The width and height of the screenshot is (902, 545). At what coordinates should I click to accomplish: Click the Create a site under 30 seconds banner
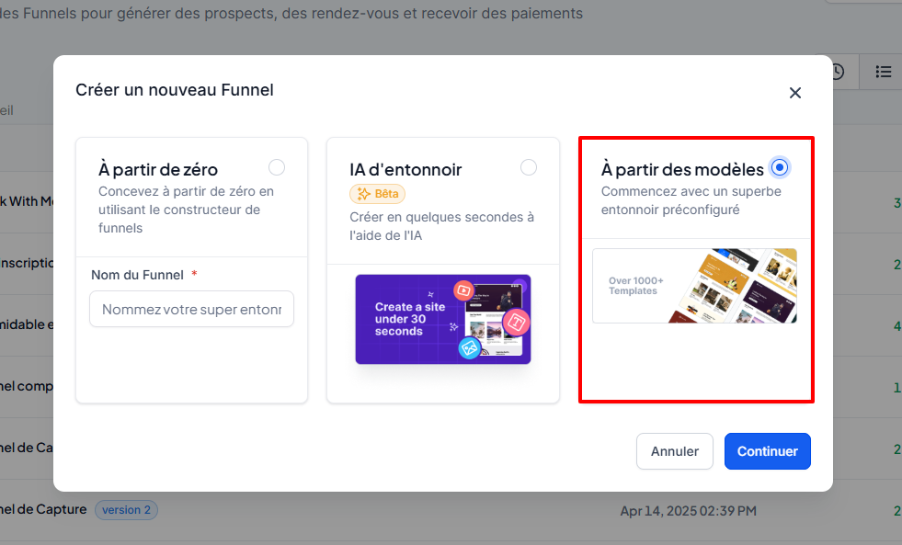pyautogui.click(x=442, y=319)
